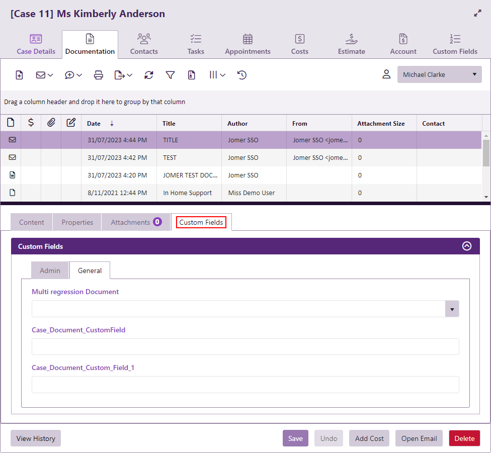This screenshot has width=491, height=453.
Task: Open the Michael Clarke user dropdown
Action: tap(439, 74)
